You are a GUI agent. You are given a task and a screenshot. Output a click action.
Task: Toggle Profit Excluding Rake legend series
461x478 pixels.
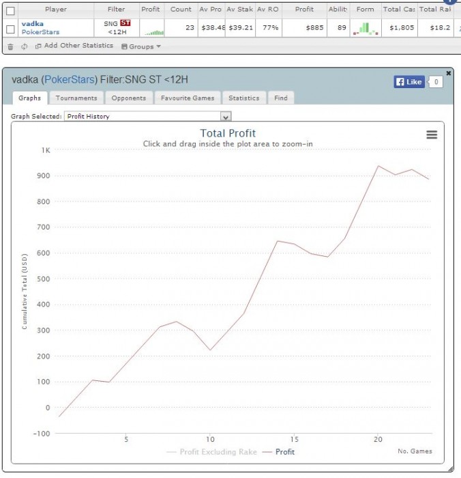coord(212,452)
